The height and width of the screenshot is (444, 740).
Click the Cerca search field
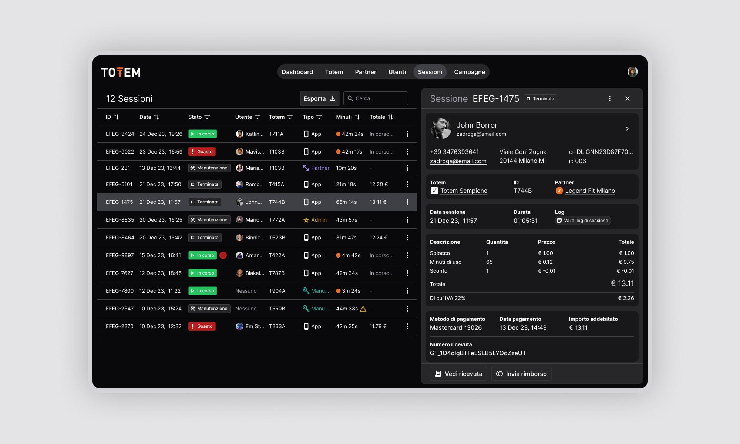(376, 98)
